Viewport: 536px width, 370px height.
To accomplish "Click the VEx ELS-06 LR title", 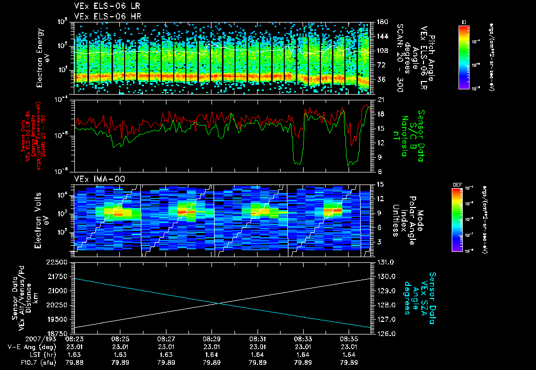I will point(107,6).
